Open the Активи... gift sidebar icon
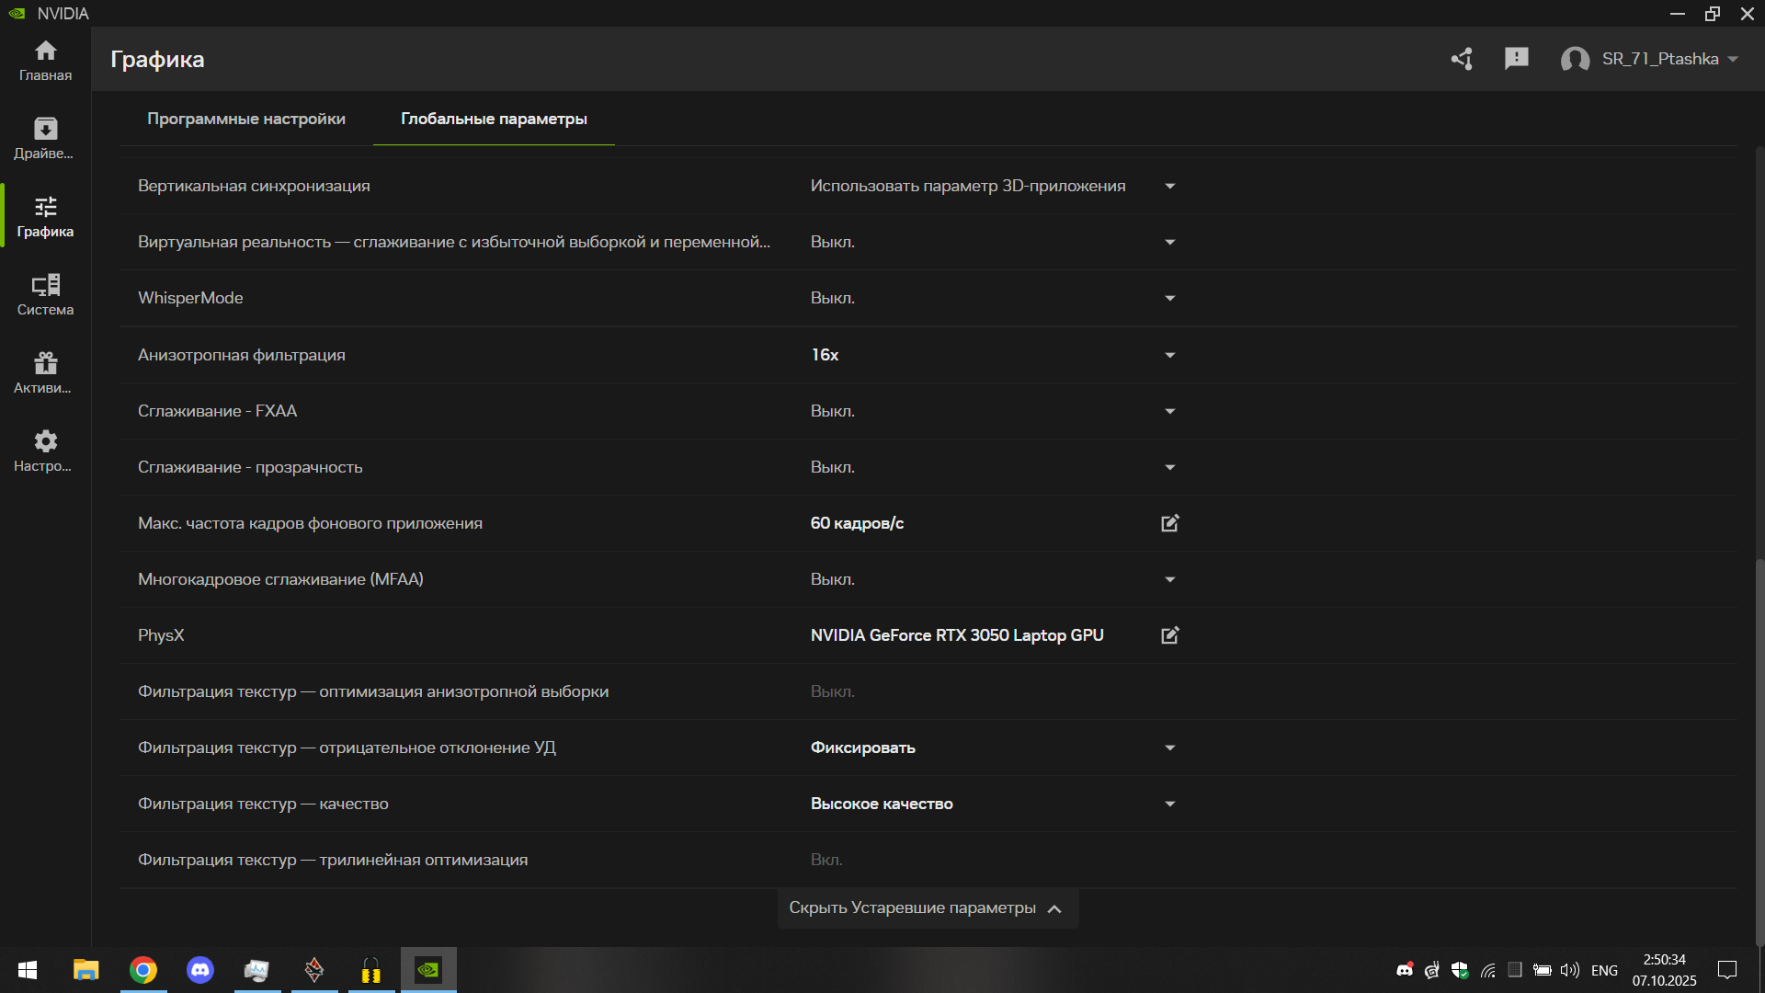Image resolution: width=1765 pixels, height=993 pixels. (x=45, y=373)
